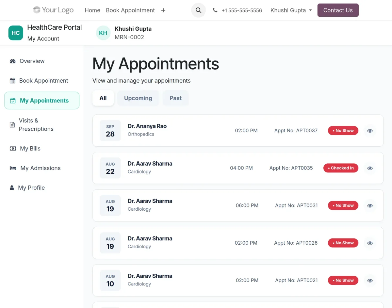The width and height of the screenshot is (392, 308).
Task: Open Book Appointment in top navigation
Action: (x=130, y=10)
